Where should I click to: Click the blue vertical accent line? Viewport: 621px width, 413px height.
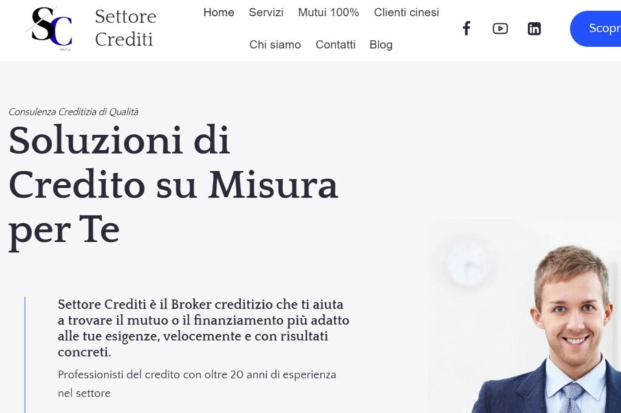point(25,355)
